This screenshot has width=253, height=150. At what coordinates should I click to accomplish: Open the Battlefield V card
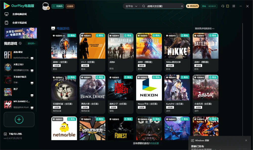[x=149, y=52]
